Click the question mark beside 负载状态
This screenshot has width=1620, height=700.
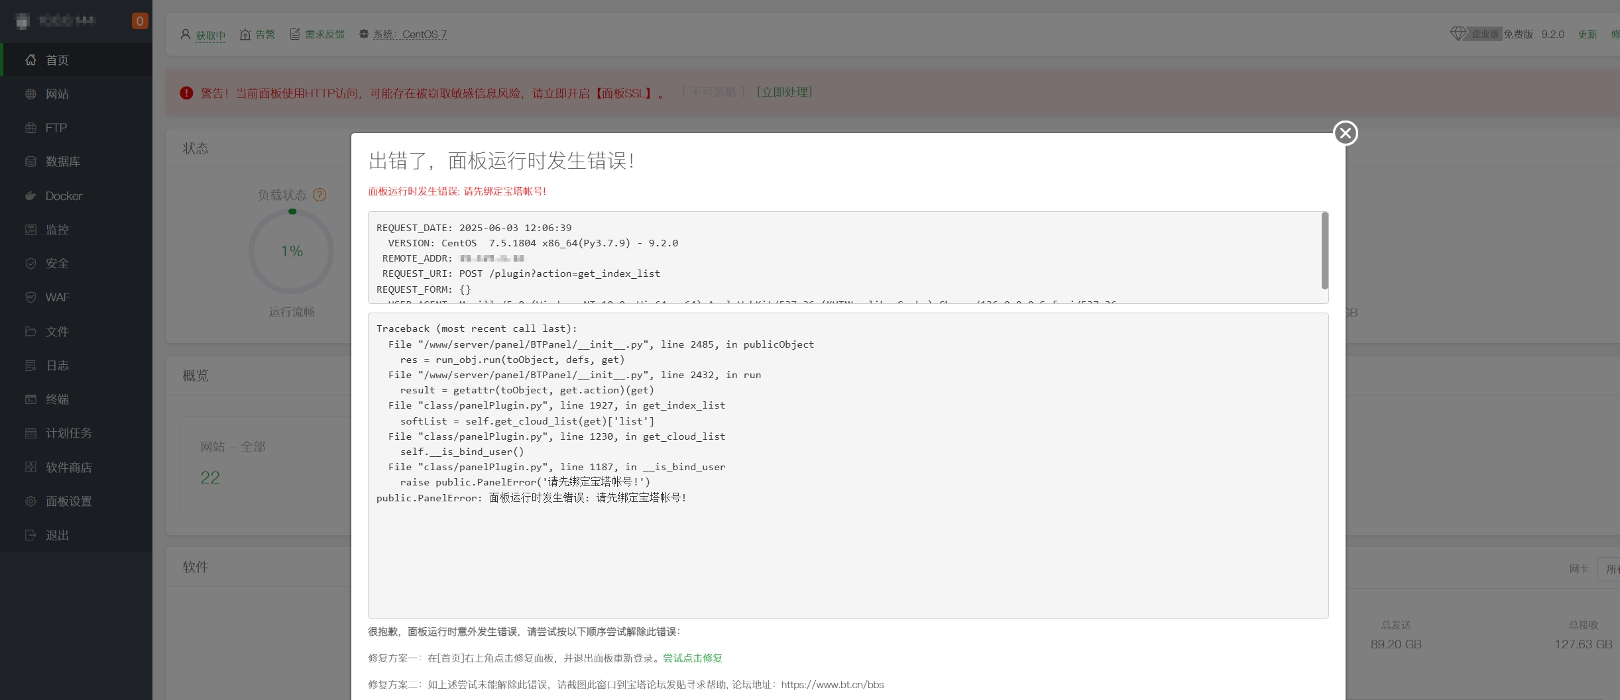pos(319,195)
